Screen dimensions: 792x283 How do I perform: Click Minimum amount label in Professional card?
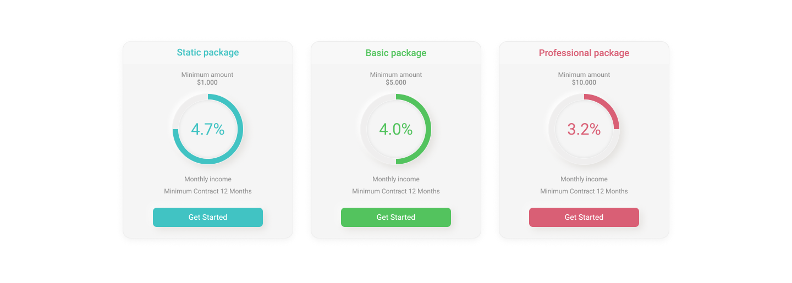584,75
